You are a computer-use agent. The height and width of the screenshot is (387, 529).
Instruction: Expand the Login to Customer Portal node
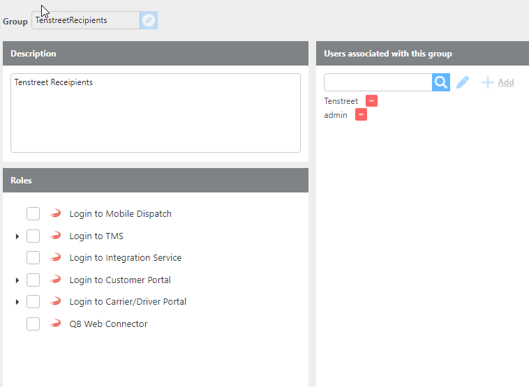(17, 280)
